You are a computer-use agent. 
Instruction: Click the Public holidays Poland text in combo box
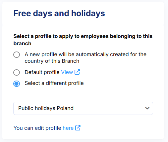tap(46, 108)
